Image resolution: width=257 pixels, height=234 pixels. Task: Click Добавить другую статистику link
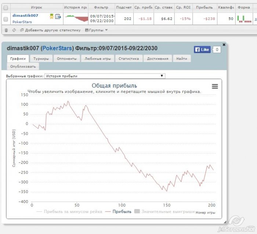[50, 30]
